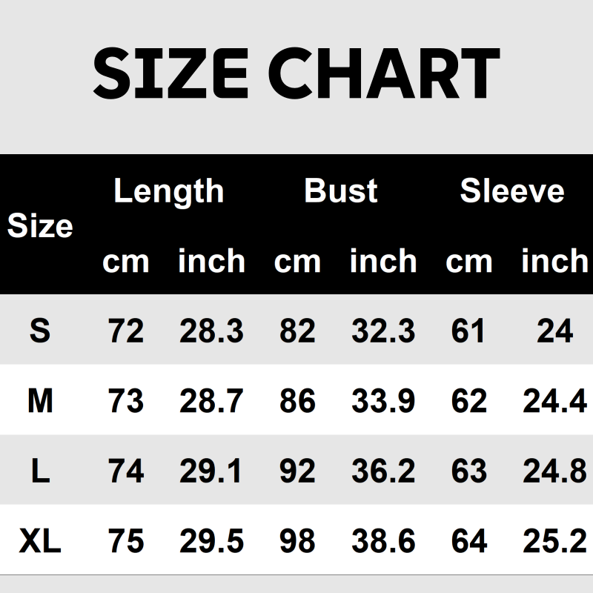Select the Bust column header
The width and height of the screenshot is (593, 593).
click(x=340, y=191)
